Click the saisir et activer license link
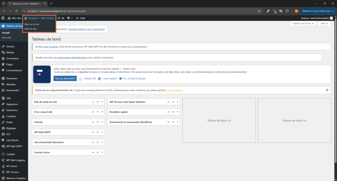Image resolution: width=337 pixels, height=181 pixels. tap(51, 47)
